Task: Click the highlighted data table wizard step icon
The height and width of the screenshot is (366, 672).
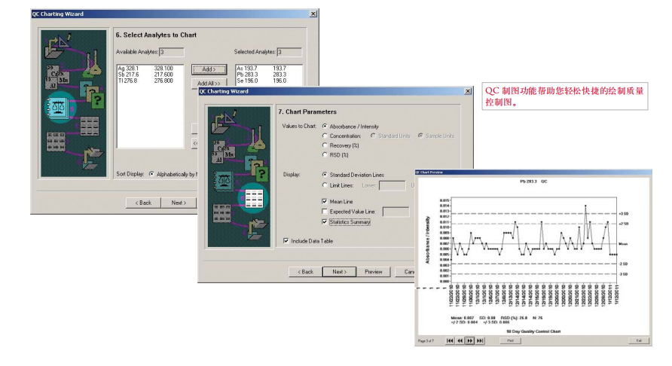Action: tap(253, 199)
